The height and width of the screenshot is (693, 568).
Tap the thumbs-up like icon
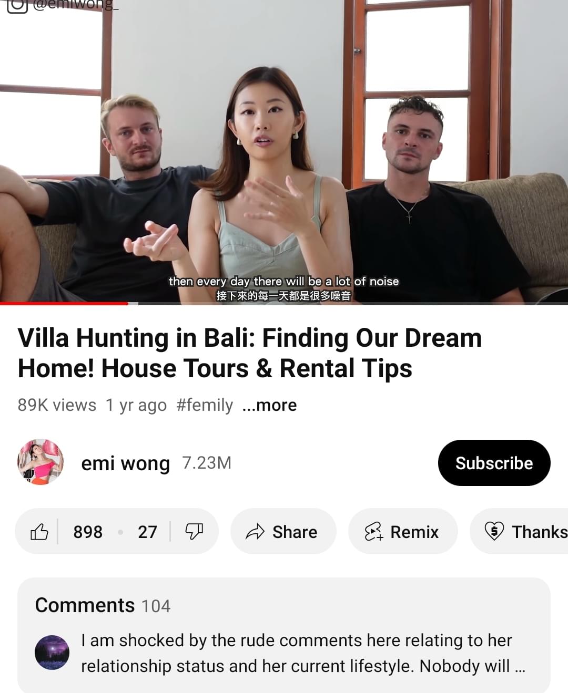point(39,532)
